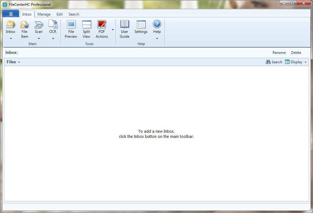
Task: Open the Display options dropdown arrow
Action: click(305, 62)
